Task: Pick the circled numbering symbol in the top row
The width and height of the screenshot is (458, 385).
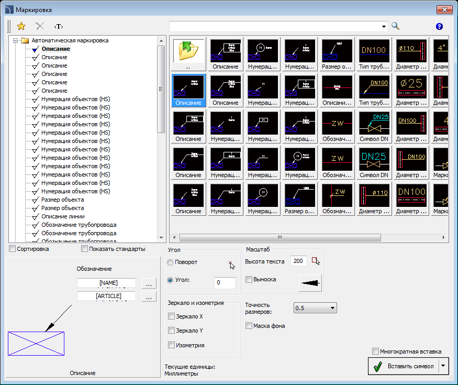Action: point(262,54)
